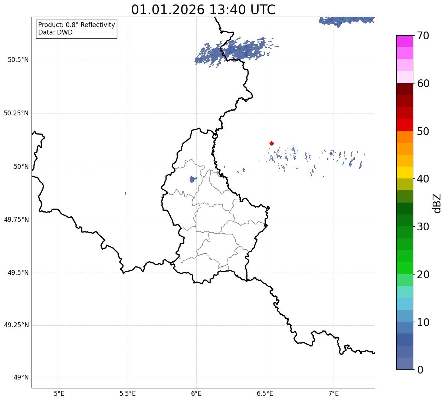
Task: Click the 6°E longitude label
Action: coord(196,393)
